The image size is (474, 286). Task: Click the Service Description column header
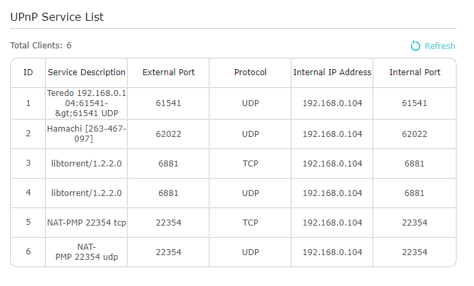(x=87, y=73)
